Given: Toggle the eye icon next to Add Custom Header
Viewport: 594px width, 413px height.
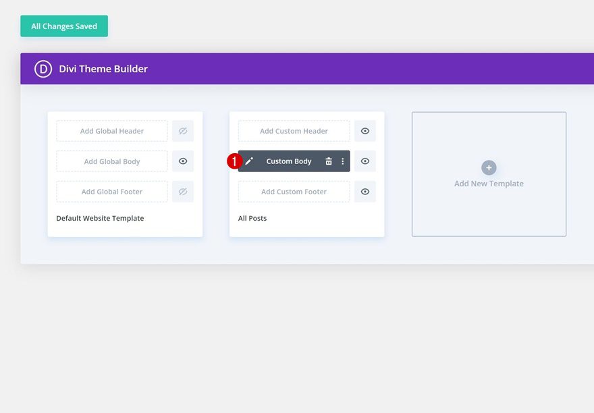Looking at the screenshot, I should pos(364,130).
